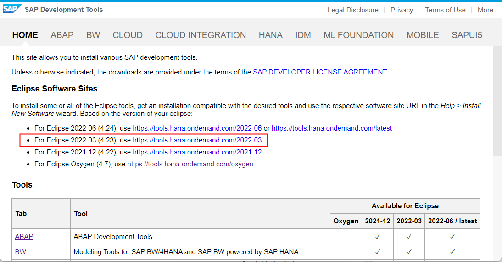Expand the More menu in header
The image size is (502, 262).
[x=485, y=10]
